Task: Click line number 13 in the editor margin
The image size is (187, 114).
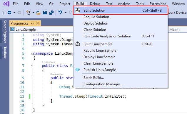Action: click(x=22, y=96)
